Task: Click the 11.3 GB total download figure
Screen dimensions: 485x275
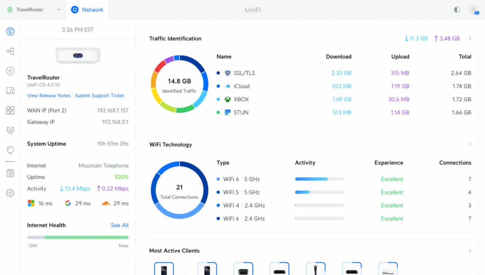Action: [416, 39]
